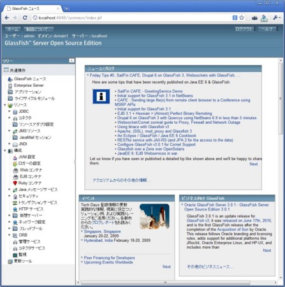This screenshot has width=285, height=287.
Task: Open a new browser tab
Action: (66, 8)
